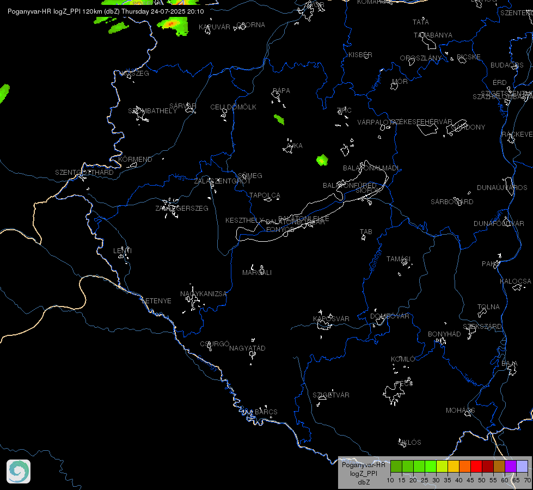Screen dimensions: 533x490
Task: Pick the 55-60 dBZ brown legend swatch
Action: [499, 466]
